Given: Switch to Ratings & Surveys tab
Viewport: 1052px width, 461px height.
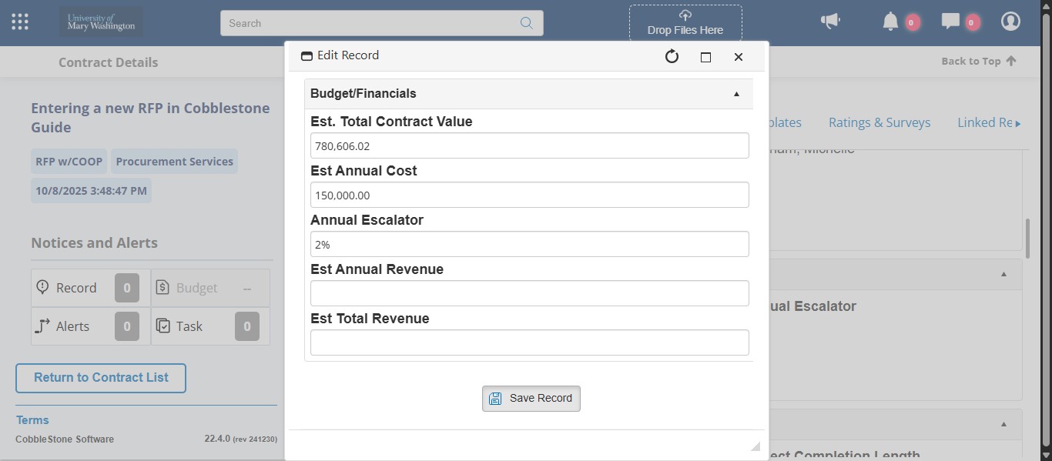Looking at the screenshot, I should [x=879, y=122].
